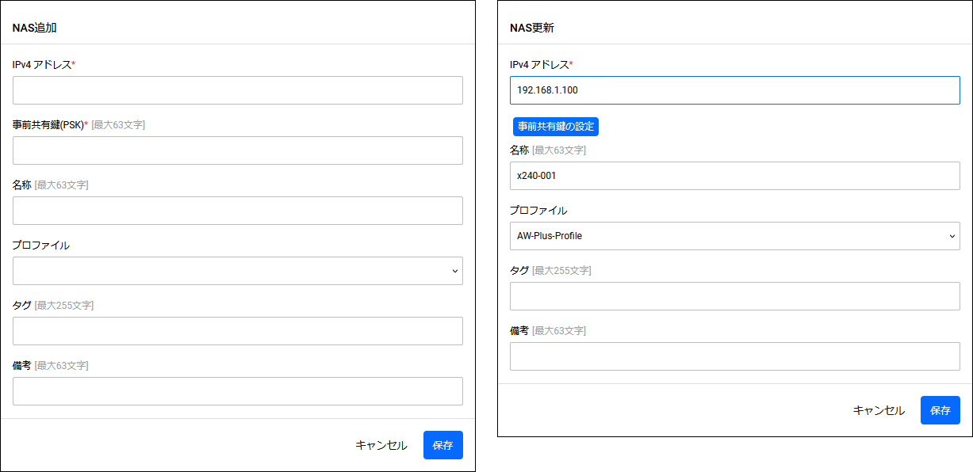
Task: Open the empty プロファイル dropdown in NAS追加
Action: (x=238, y=271)
